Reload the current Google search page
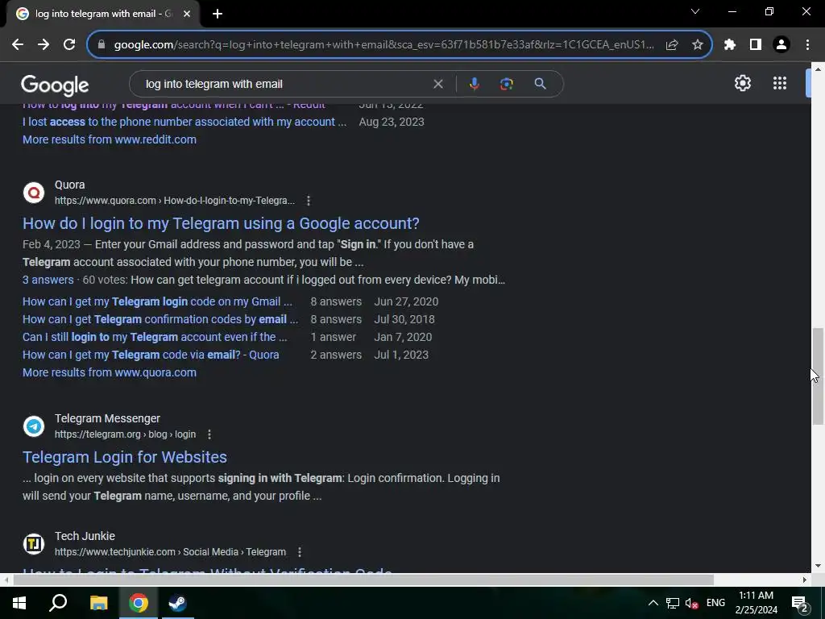825x619 pixels. (x=69, y=45)
